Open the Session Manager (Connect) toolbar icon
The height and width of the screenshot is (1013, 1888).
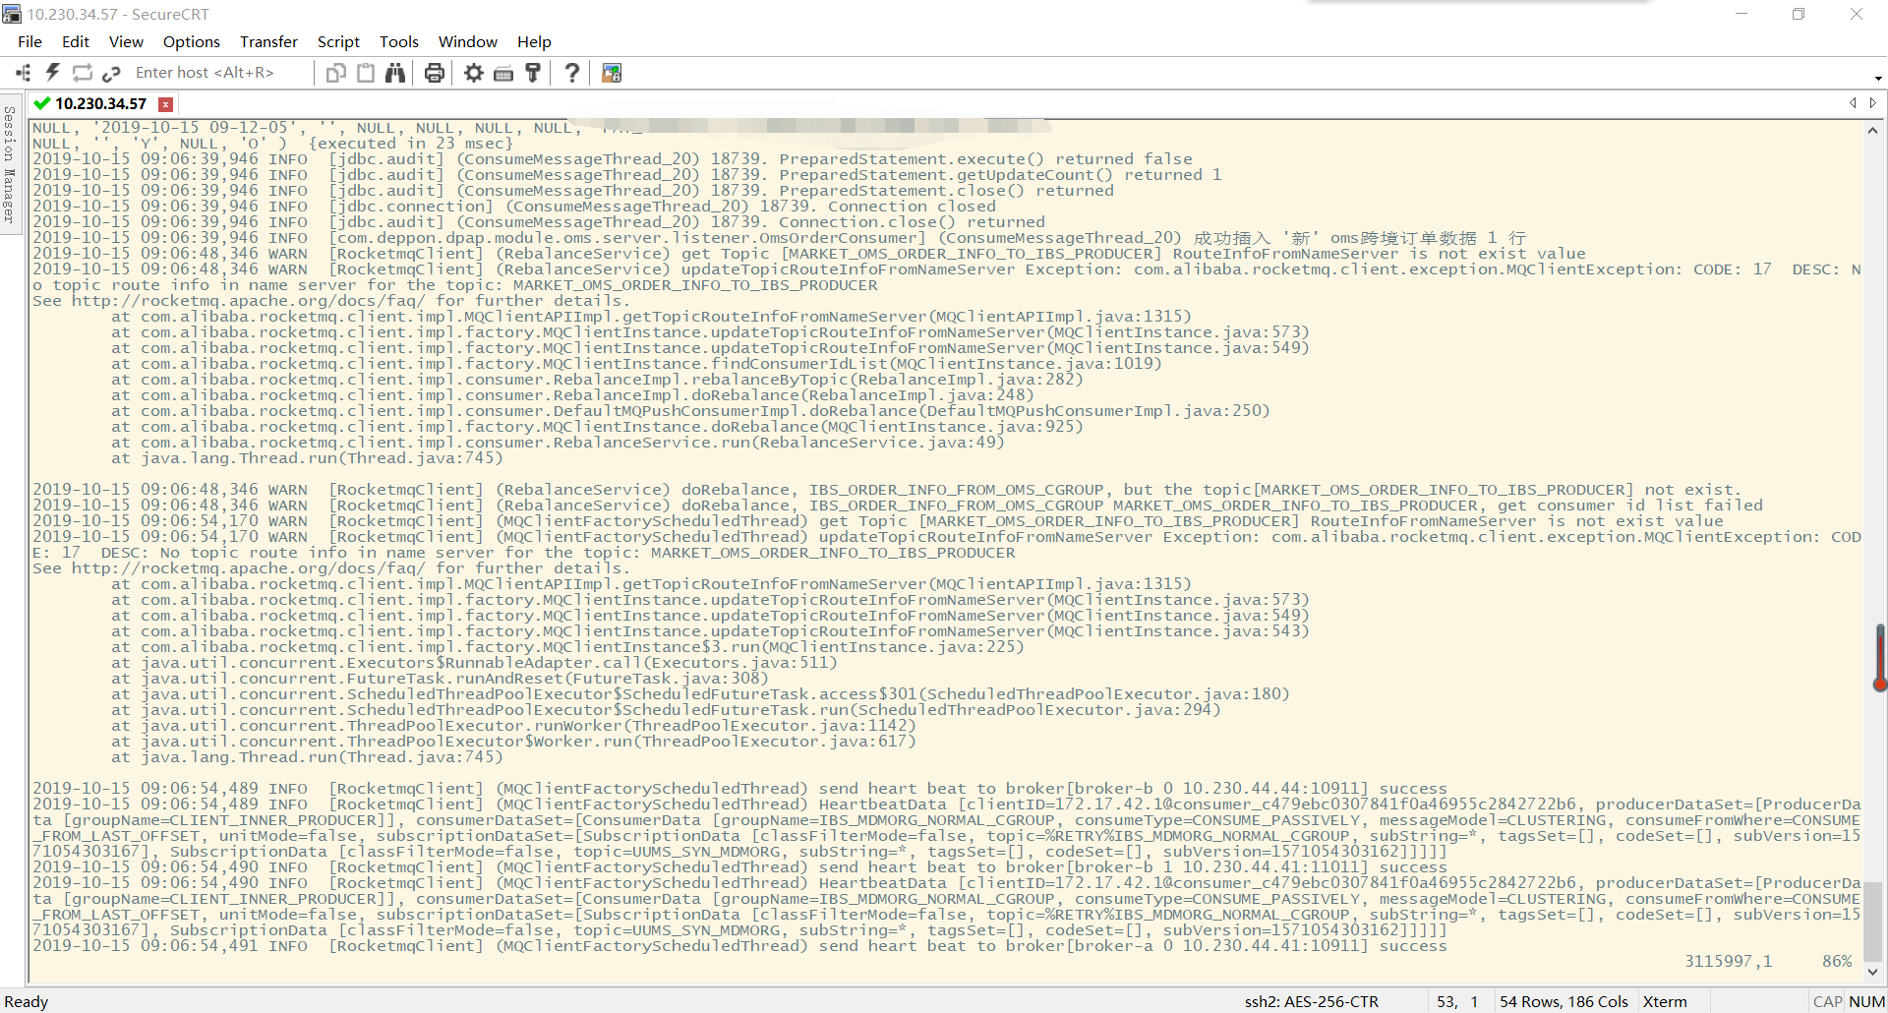click(x=24, y=73)
